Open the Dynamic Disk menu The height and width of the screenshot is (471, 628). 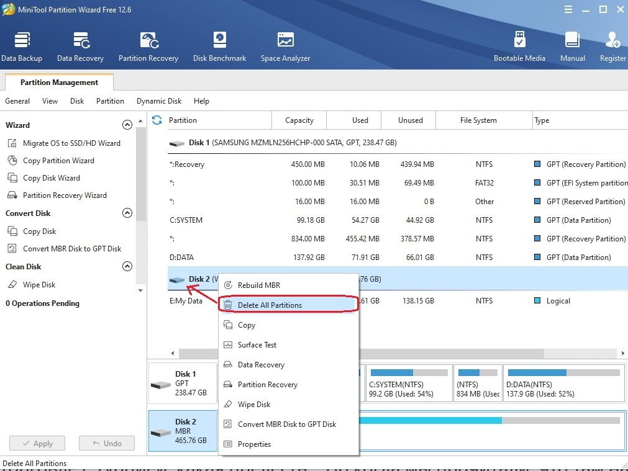pyautogui.click(x=159, y=101)
